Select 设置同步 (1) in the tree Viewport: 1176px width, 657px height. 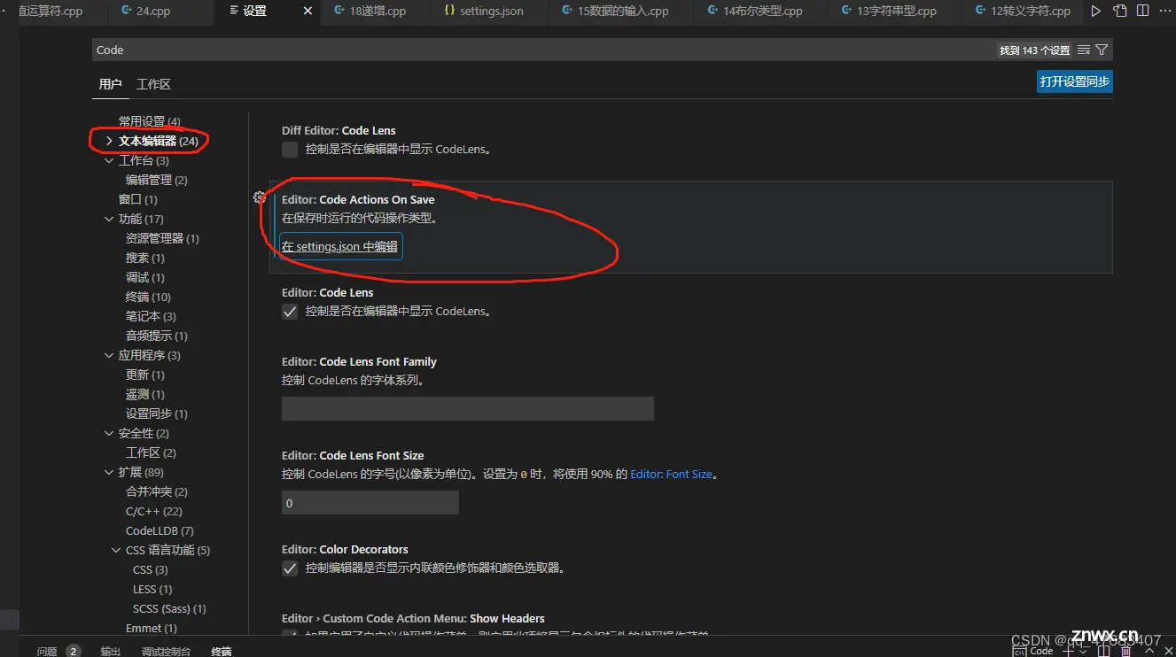tap(157, 414)
